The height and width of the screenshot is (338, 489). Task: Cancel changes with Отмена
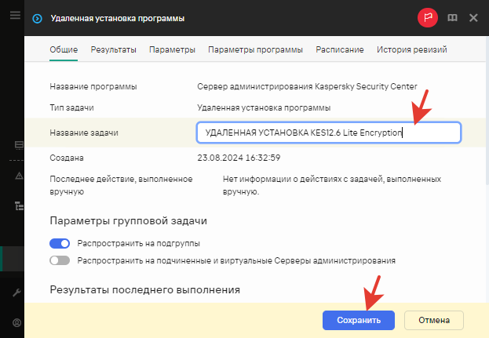coord(434,320)
